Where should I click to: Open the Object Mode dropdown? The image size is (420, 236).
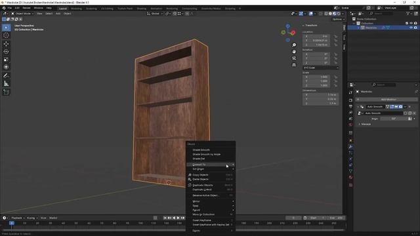click(22, 13)
